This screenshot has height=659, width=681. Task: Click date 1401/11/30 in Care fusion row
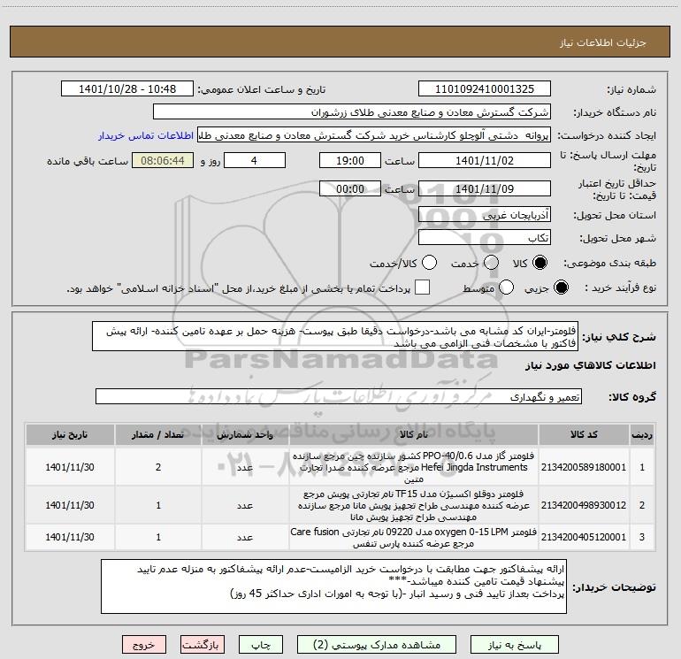(70, 537)
